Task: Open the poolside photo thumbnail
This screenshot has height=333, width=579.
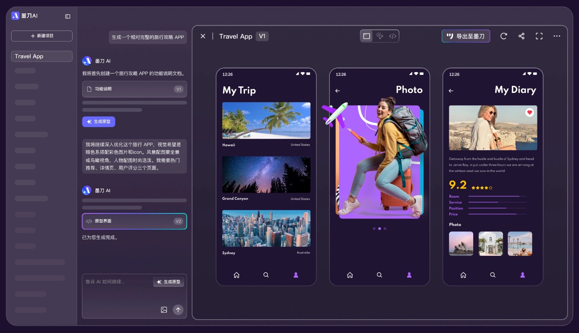Action: 520,244
